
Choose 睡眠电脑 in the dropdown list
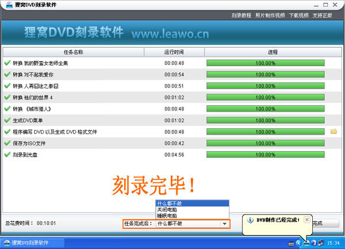(192, 216)
